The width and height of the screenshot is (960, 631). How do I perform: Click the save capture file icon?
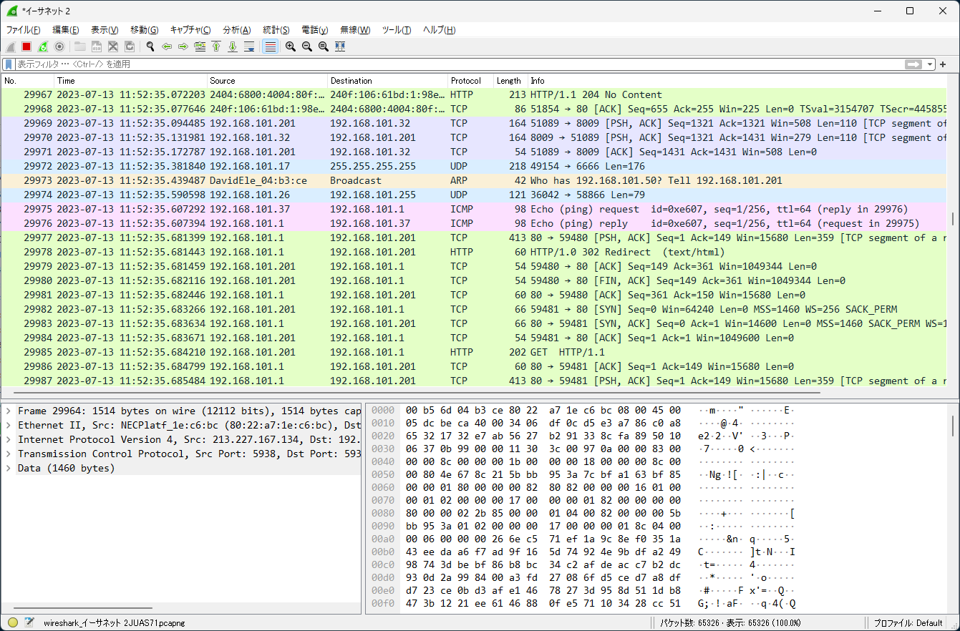pyautogui.click(x=97, y=47)
